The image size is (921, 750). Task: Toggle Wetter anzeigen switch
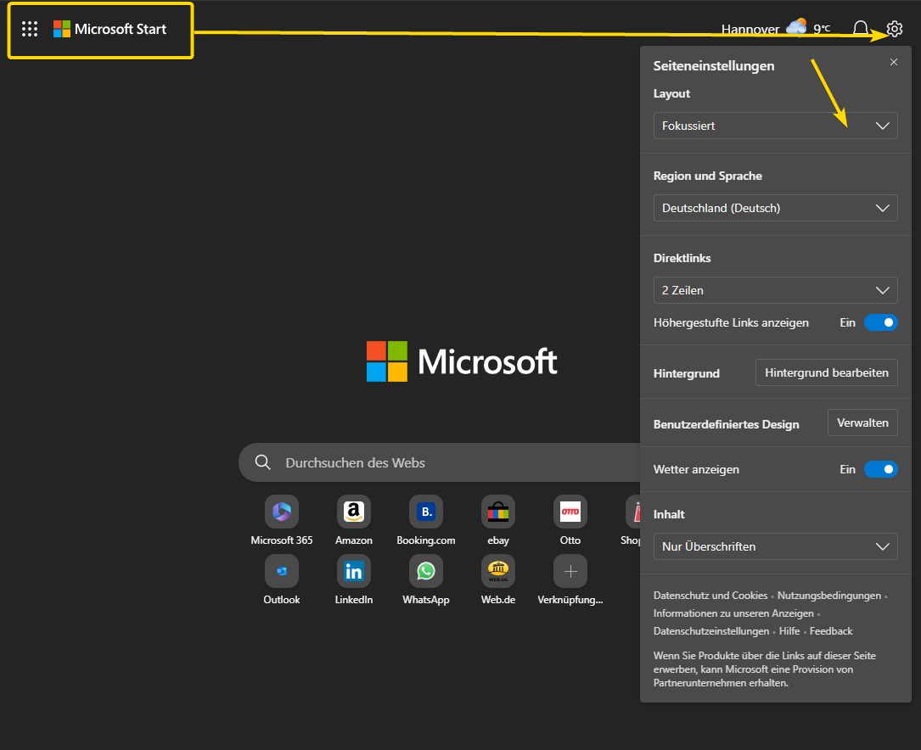click(880, 469)
